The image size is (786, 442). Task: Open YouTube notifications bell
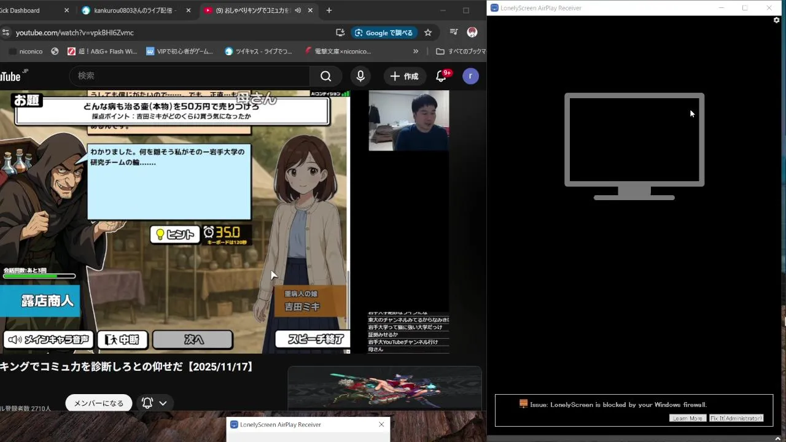(x=442, y=76)
